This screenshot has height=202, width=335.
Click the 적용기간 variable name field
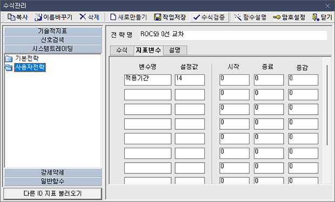pyautogui.click(x=148, y=80)
